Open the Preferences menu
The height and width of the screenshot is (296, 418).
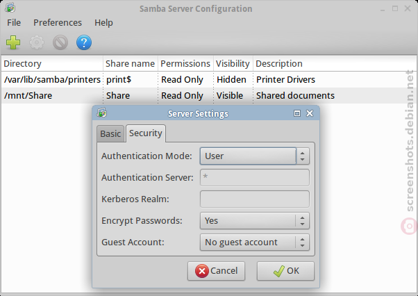coord(58,23)
